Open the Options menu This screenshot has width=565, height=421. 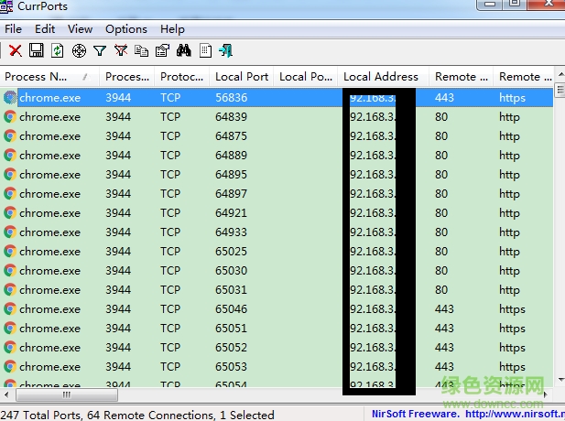click(125, 29)
